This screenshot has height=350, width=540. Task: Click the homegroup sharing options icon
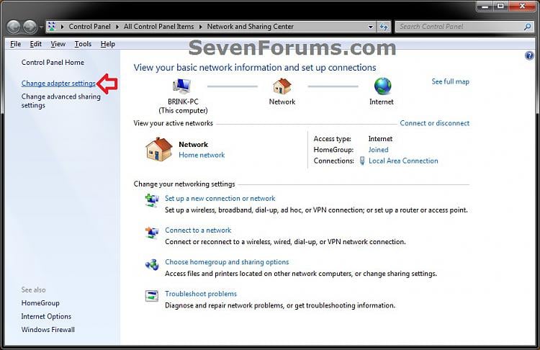tap(152, 264)
